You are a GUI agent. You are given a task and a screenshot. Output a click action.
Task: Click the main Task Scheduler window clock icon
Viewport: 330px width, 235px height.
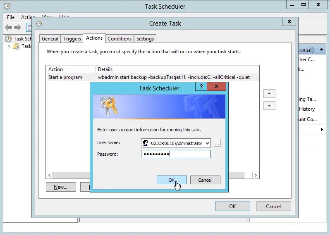coord(7,6)
